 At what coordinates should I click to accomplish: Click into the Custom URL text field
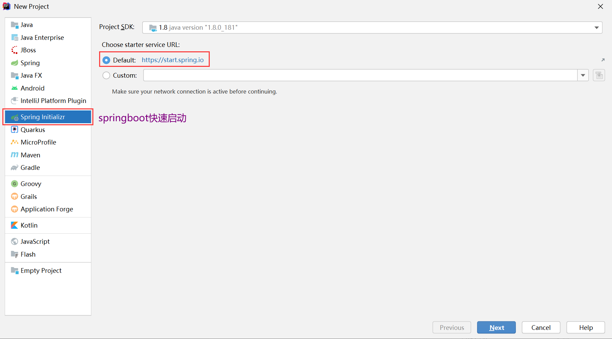point(360,75)
